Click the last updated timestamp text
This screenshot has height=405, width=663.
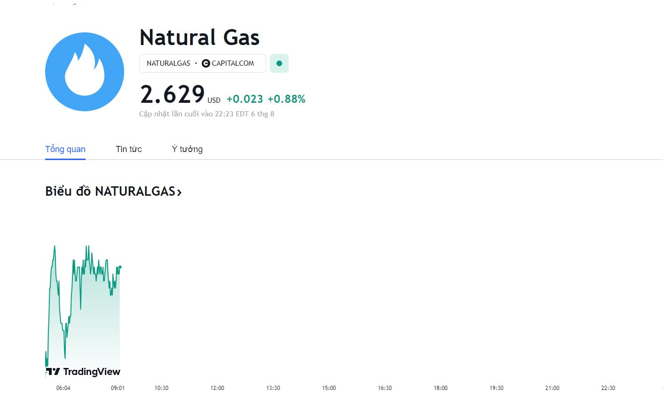click(206, 114)
